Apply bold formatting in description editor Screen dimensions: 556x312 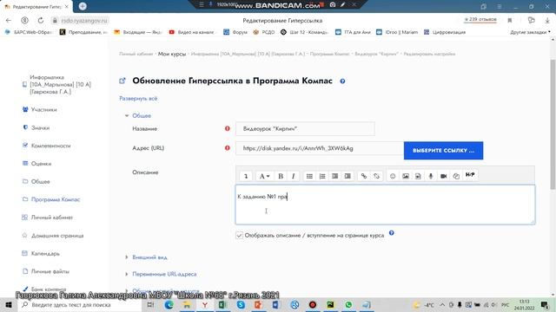tap(281, 176)
